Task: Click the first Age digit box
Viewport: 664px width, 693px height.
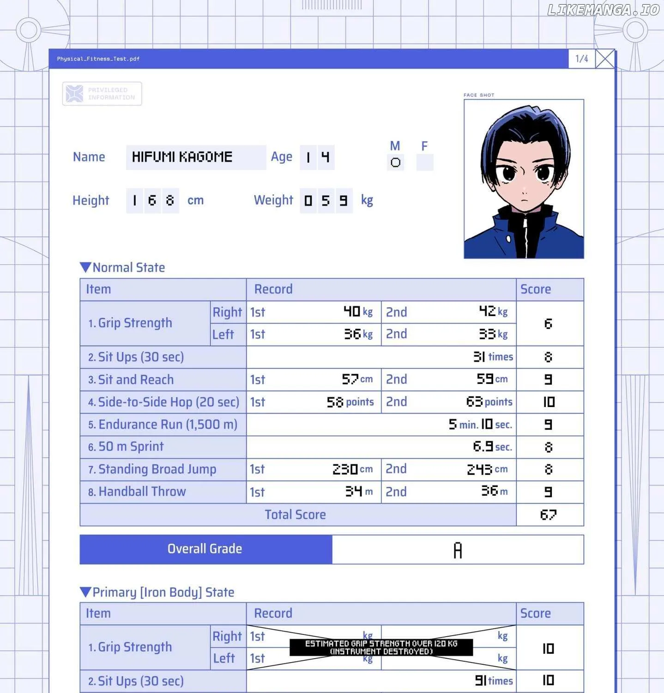Action: (308, 158)
